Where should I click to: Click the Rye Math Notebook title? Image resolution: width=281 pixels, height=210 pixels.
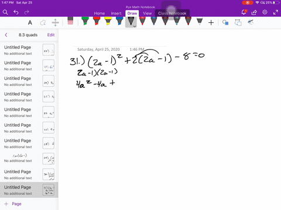pyautogui.click(x=140, y=7)
